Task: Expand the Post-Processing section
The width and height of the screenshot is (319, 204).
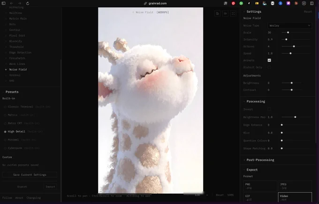Action: pos(259,160)
